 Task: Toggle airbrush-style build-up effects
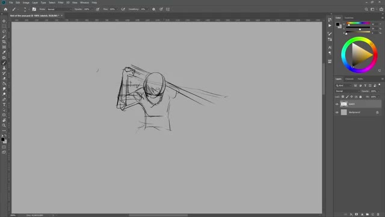coord(123,10)
